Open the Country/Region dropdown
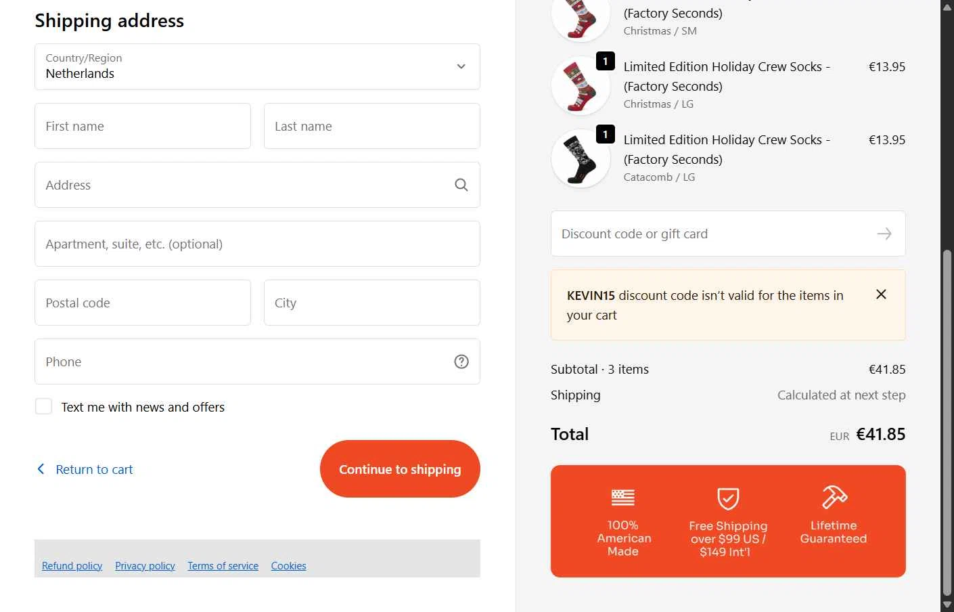This screenshot has width=954, height=612. tap(257, 66)
